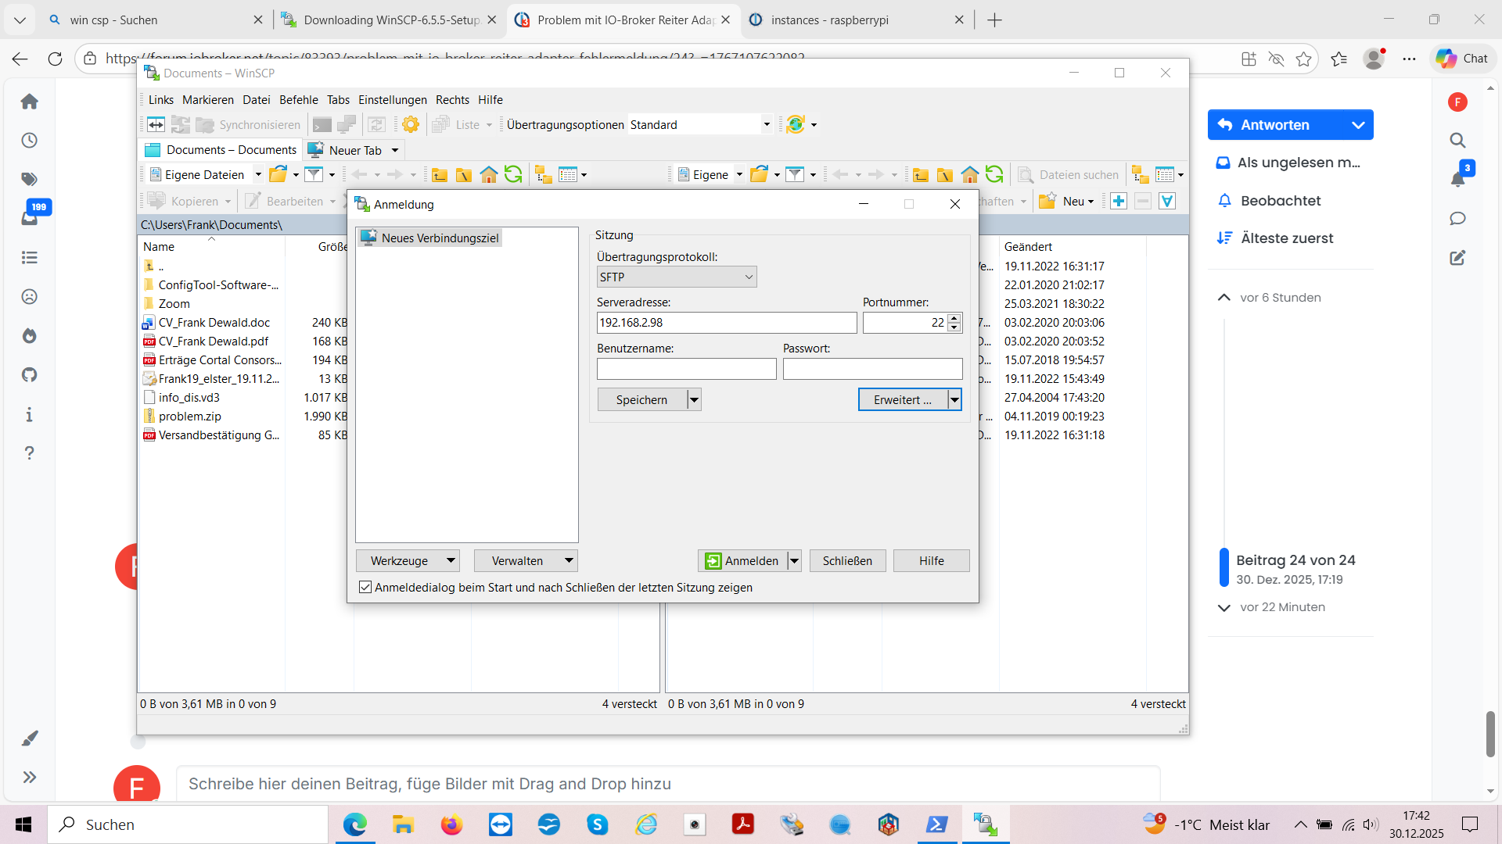Open the WinSCP settings gear icon
Image resolution: width=1502 pixels, height=844 pixels.
point(410,124)
